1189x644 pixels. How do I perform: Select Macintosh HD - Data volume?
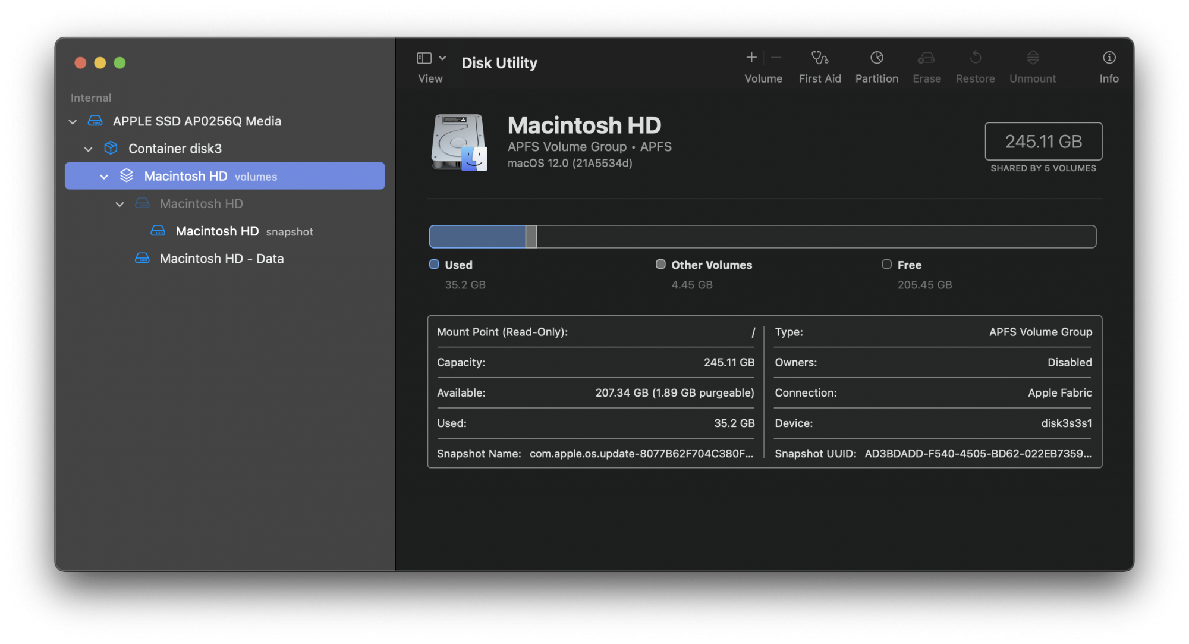tap(222, 259)
